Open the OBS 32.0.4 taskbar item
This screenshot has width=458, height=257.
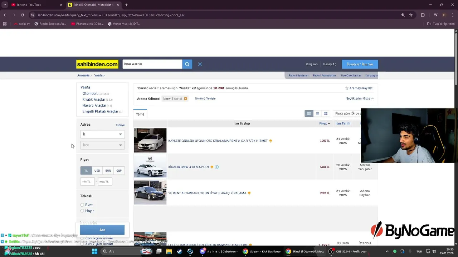pos(348,251)
